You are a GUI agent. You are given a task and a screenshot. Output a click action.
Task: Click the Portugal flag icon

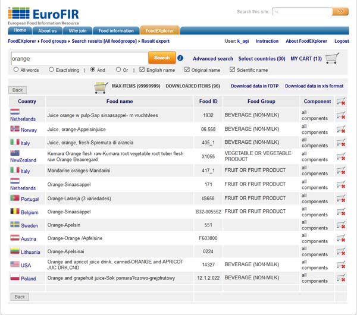(15, 198)
